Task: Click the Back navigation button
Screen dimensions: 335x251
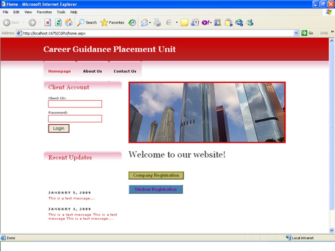Action: pyautogui.click(x=11, y=23)
